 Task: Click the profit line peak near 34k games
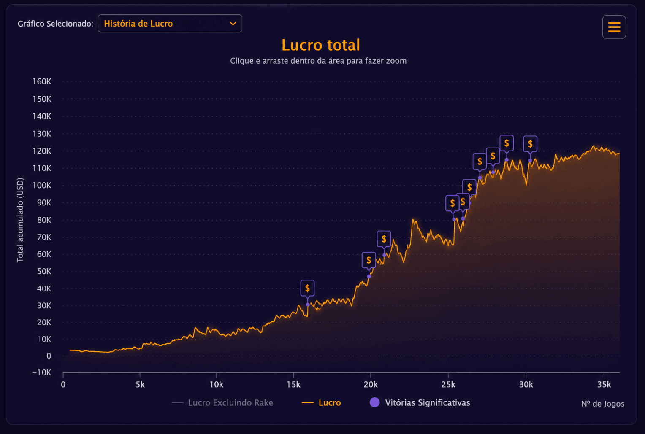(x=594, y=146)
